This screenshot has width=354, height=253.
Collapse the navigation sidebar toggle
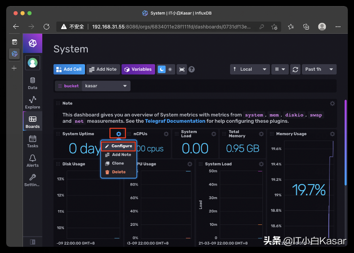point(32,242)
